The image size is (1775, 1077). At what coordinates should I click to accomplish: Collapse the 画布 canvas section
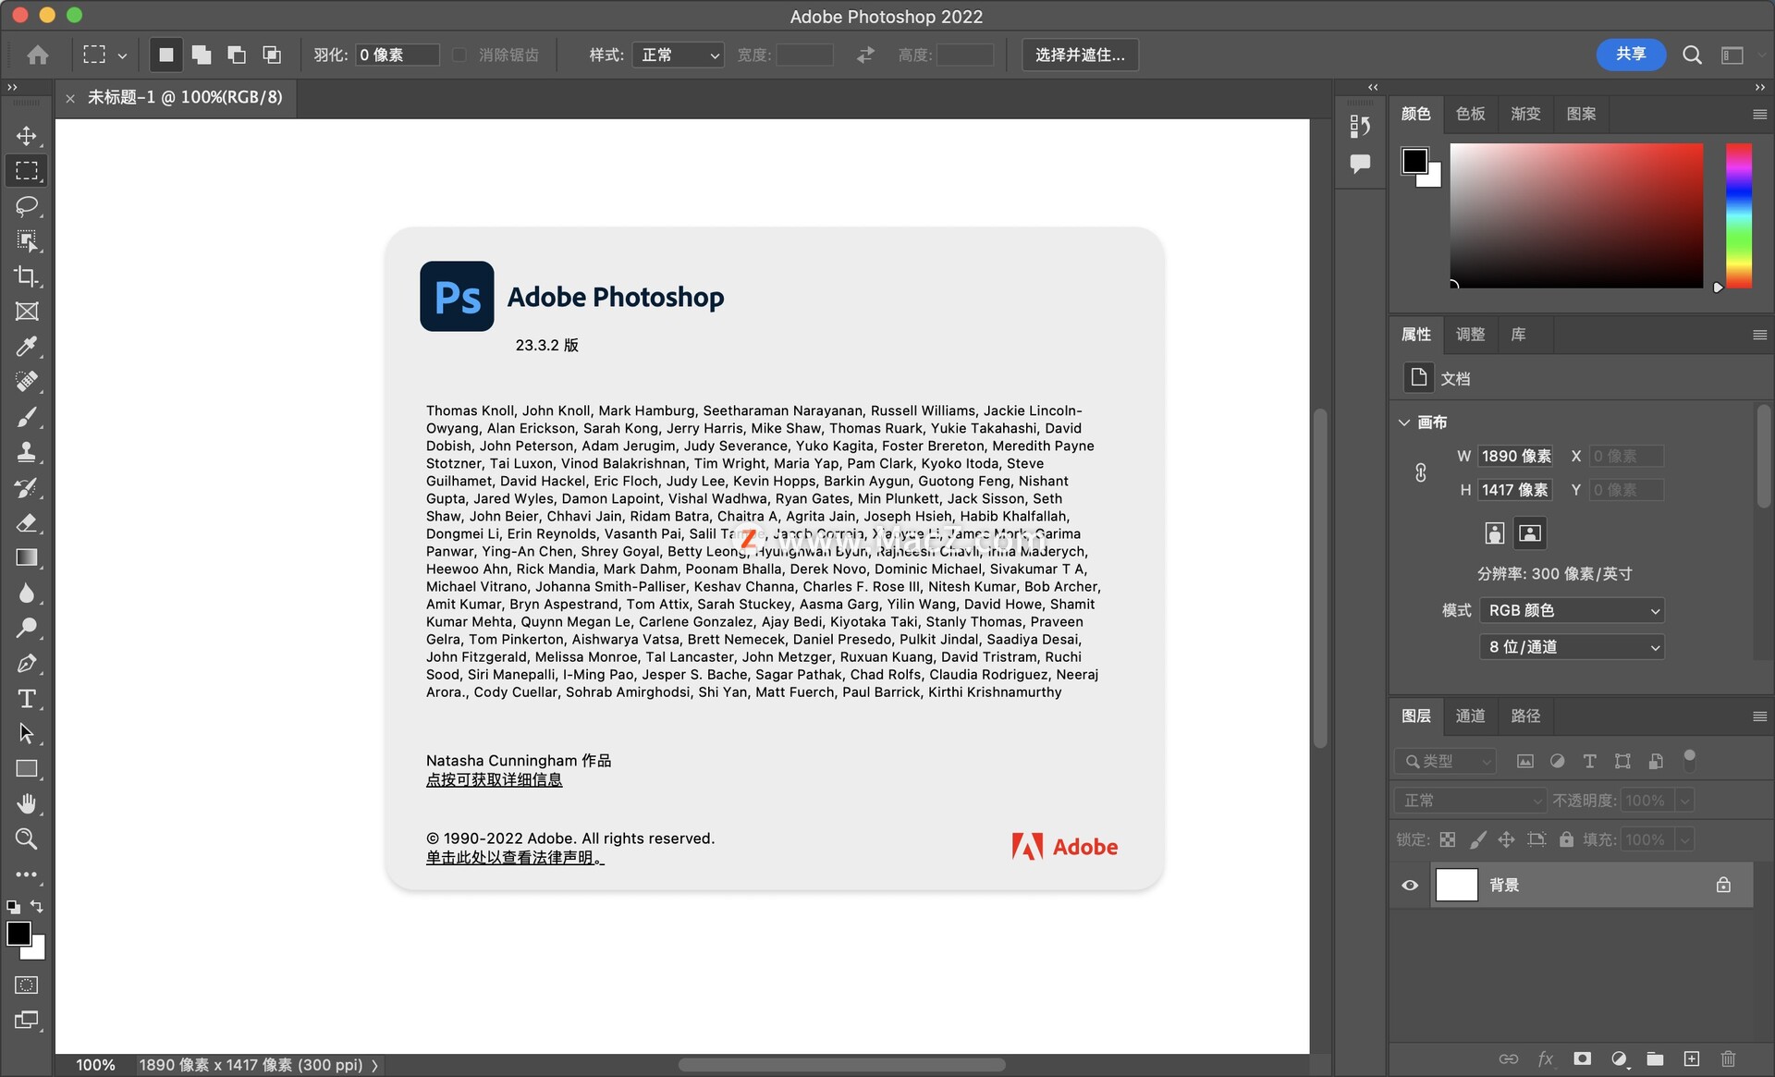click(x=1404, y=422)
